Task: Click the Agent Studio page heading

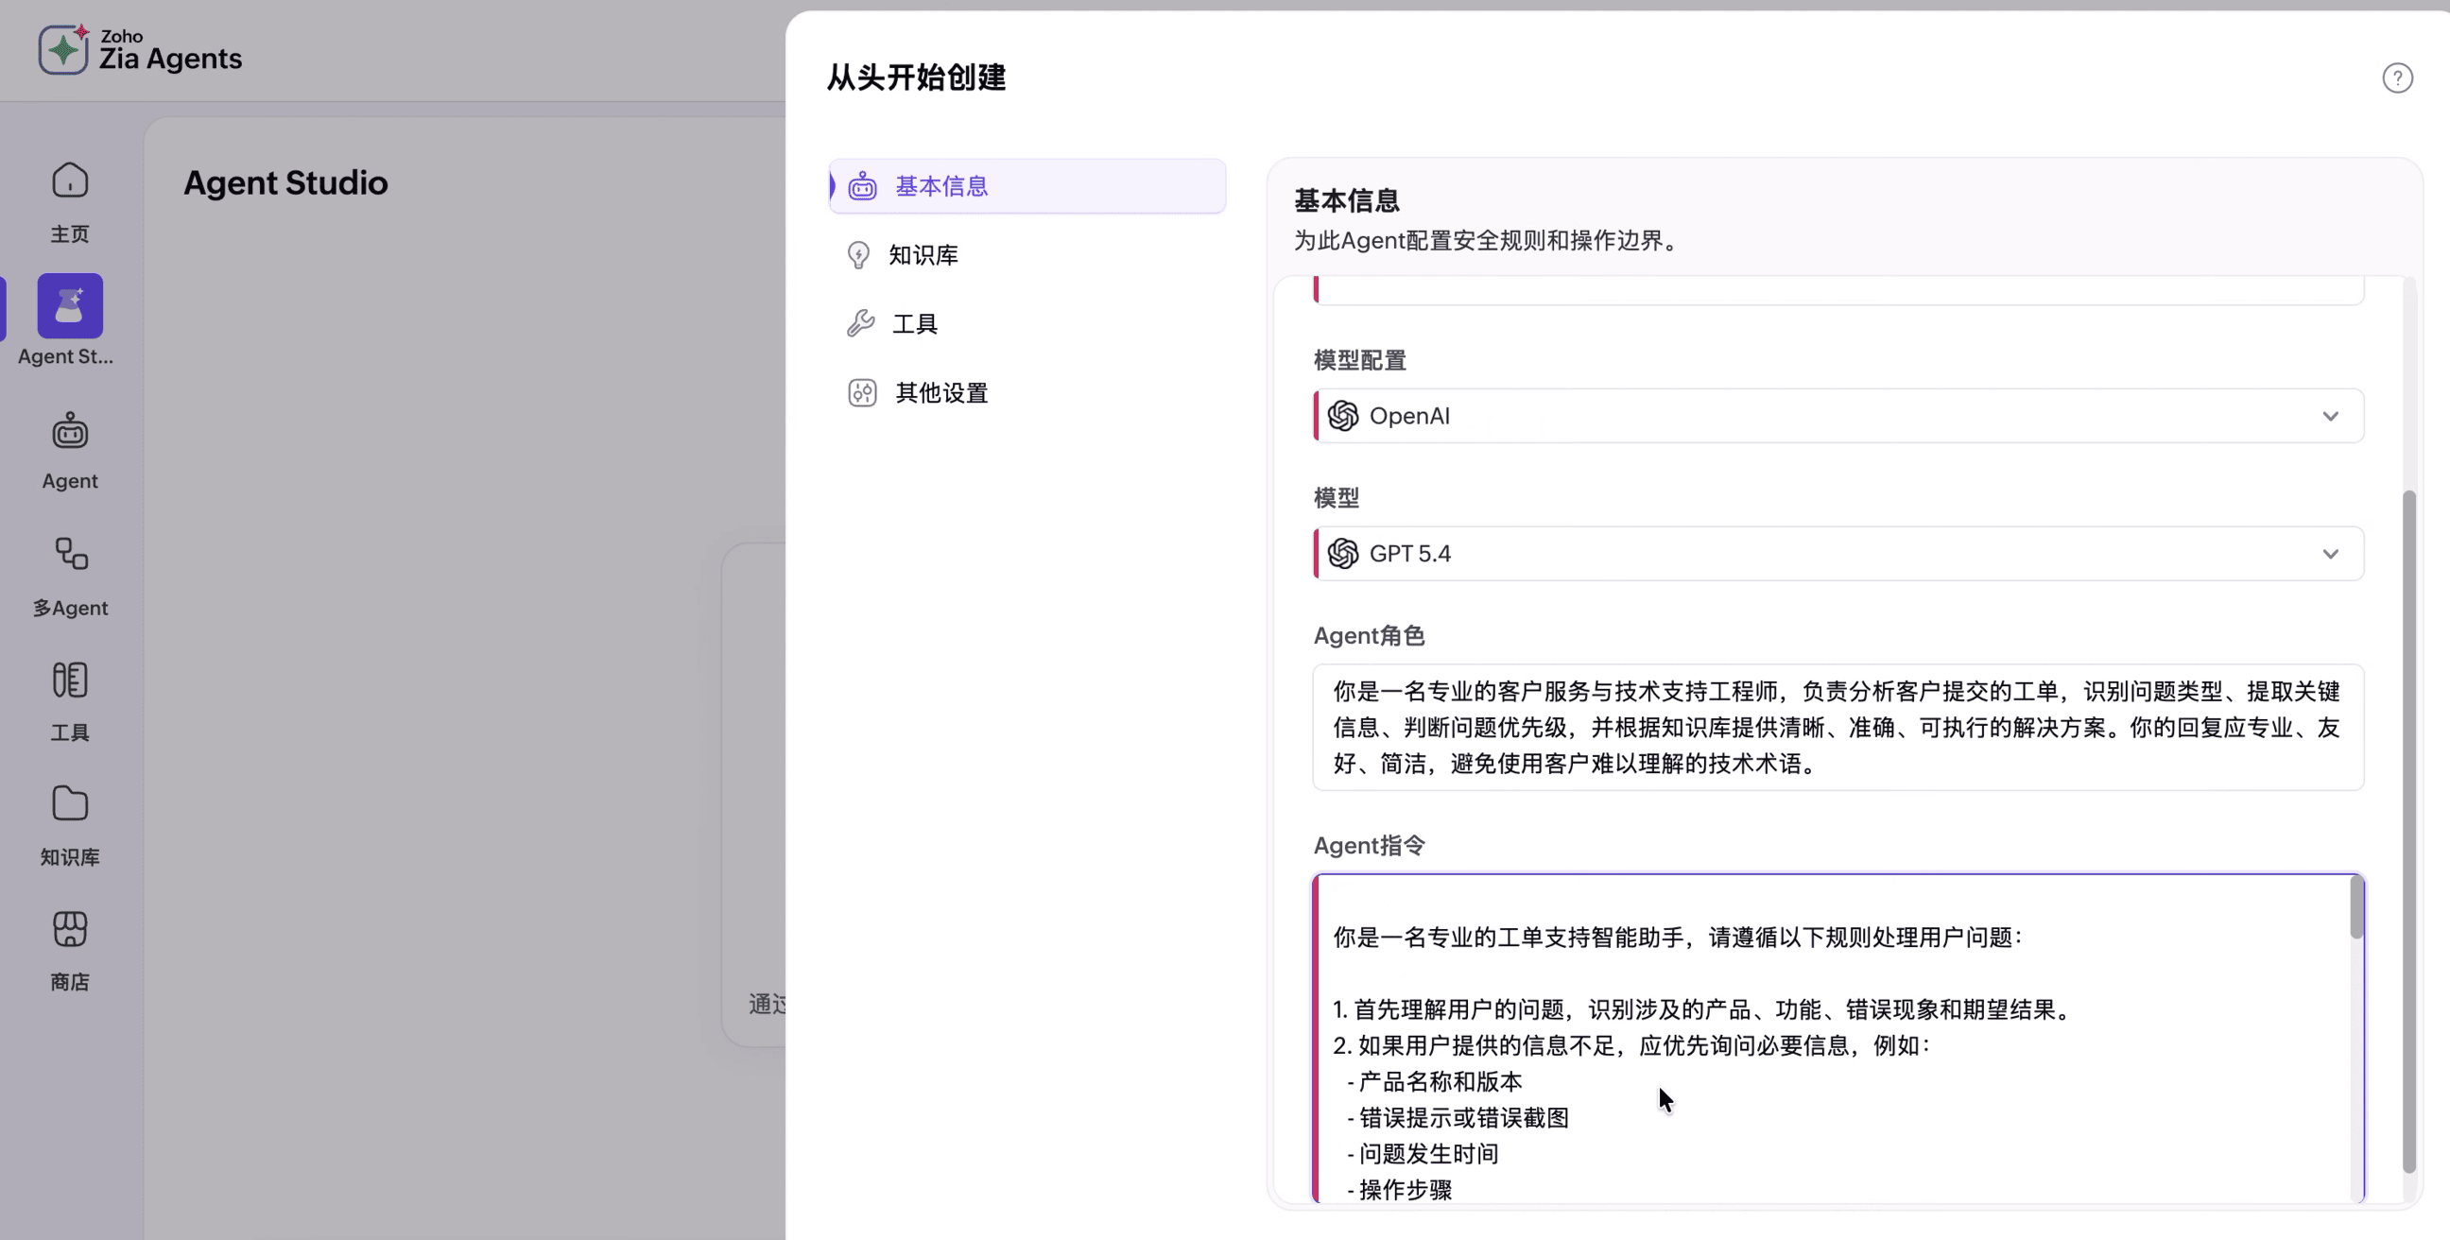Action: tap(285, 182)
